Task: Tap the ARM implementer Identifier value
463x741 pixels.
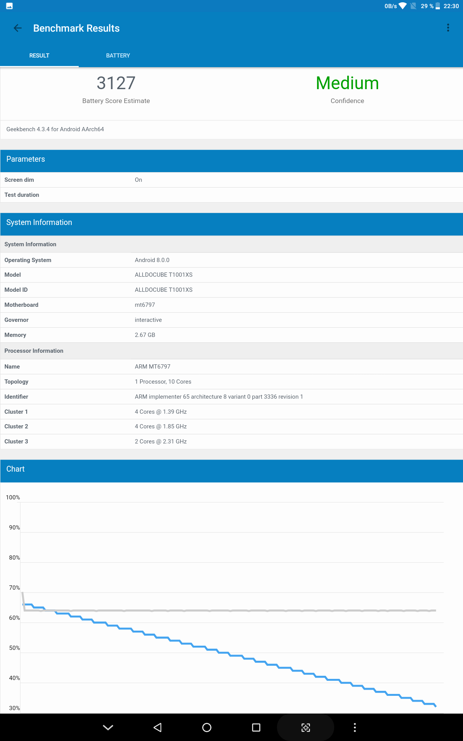Action: [x=219, y=397]
